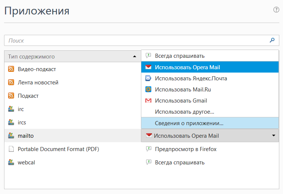This screenshot has height=194, width=283.
Task: Sort by Тип содержимого column header
Action: [x=73, y=57]
